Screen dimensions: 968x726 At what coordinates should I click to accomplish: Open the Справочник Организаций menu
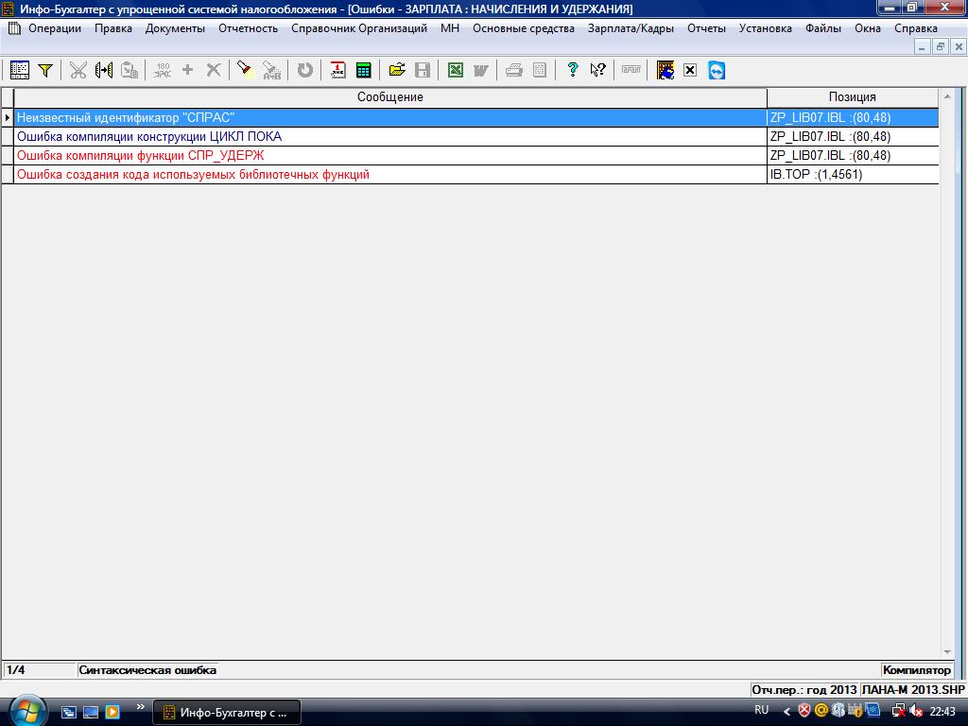[x=358, y=28]
